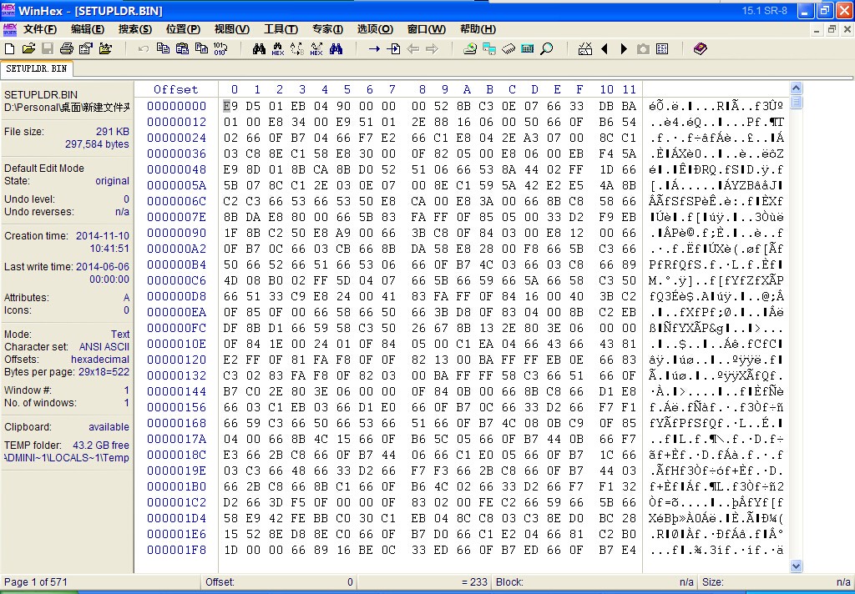The width and height of the screenshot is (855, 594).
Task: Click the Find hex values icon
Action: (278, 49)
